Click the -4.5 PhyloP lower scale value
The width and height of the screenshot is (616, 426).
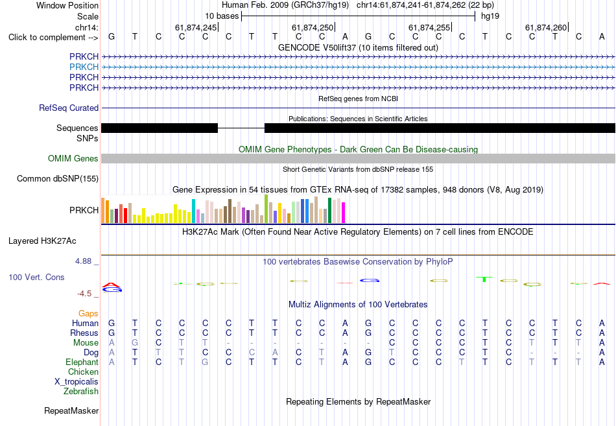(86, 294)
